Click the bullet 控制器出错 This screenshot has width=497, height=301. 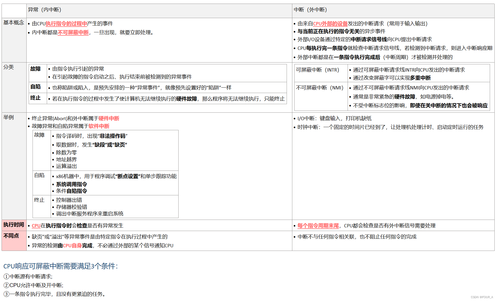69,200
